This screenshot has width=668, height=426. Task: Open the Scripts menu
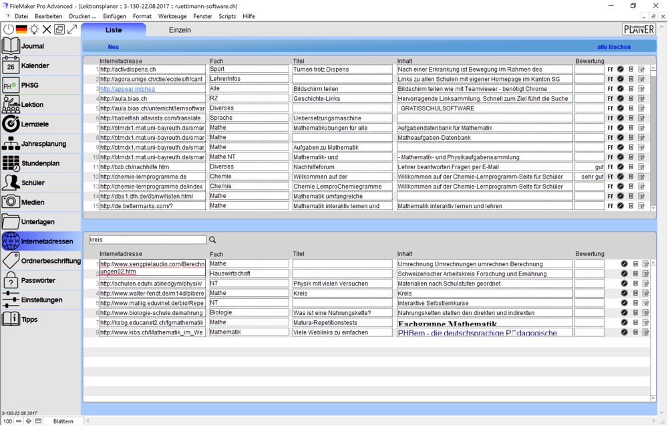tap(227, 16)
